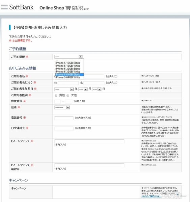Open the birth year (年) dropdown
This screenshot has width=190, height=202.
tap(64, 89)
